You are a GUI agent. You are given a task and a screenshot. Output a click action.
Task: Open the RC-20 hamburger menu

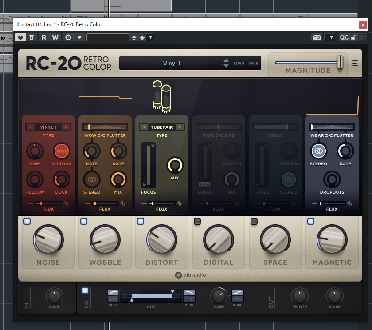pos(355,63)
